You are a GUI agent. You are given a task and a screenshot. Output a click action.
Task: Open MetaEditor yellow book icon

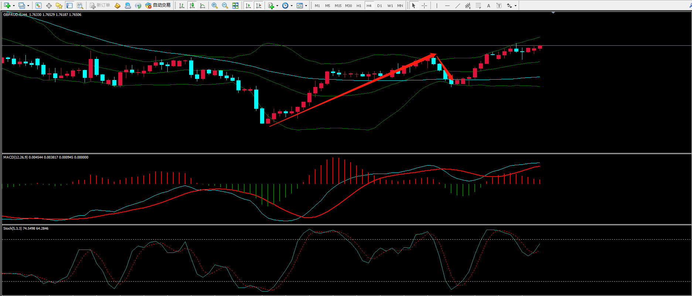click(117, 6)
